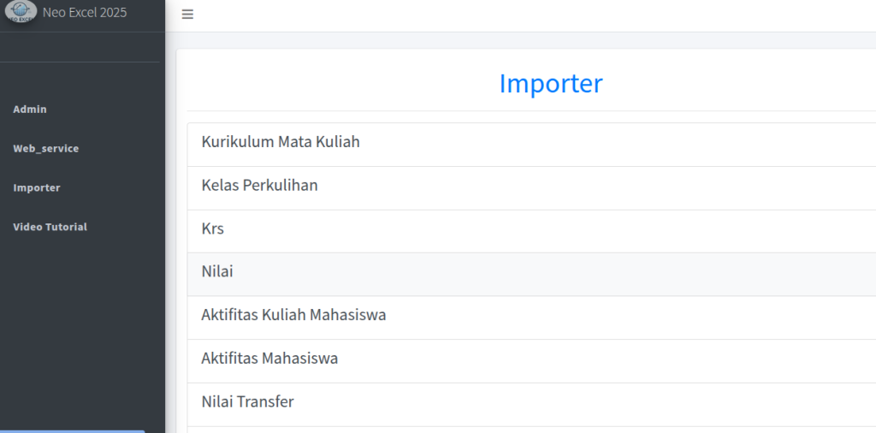
Task: Click the blue Importer page heading
Action: tap(551, 84)
